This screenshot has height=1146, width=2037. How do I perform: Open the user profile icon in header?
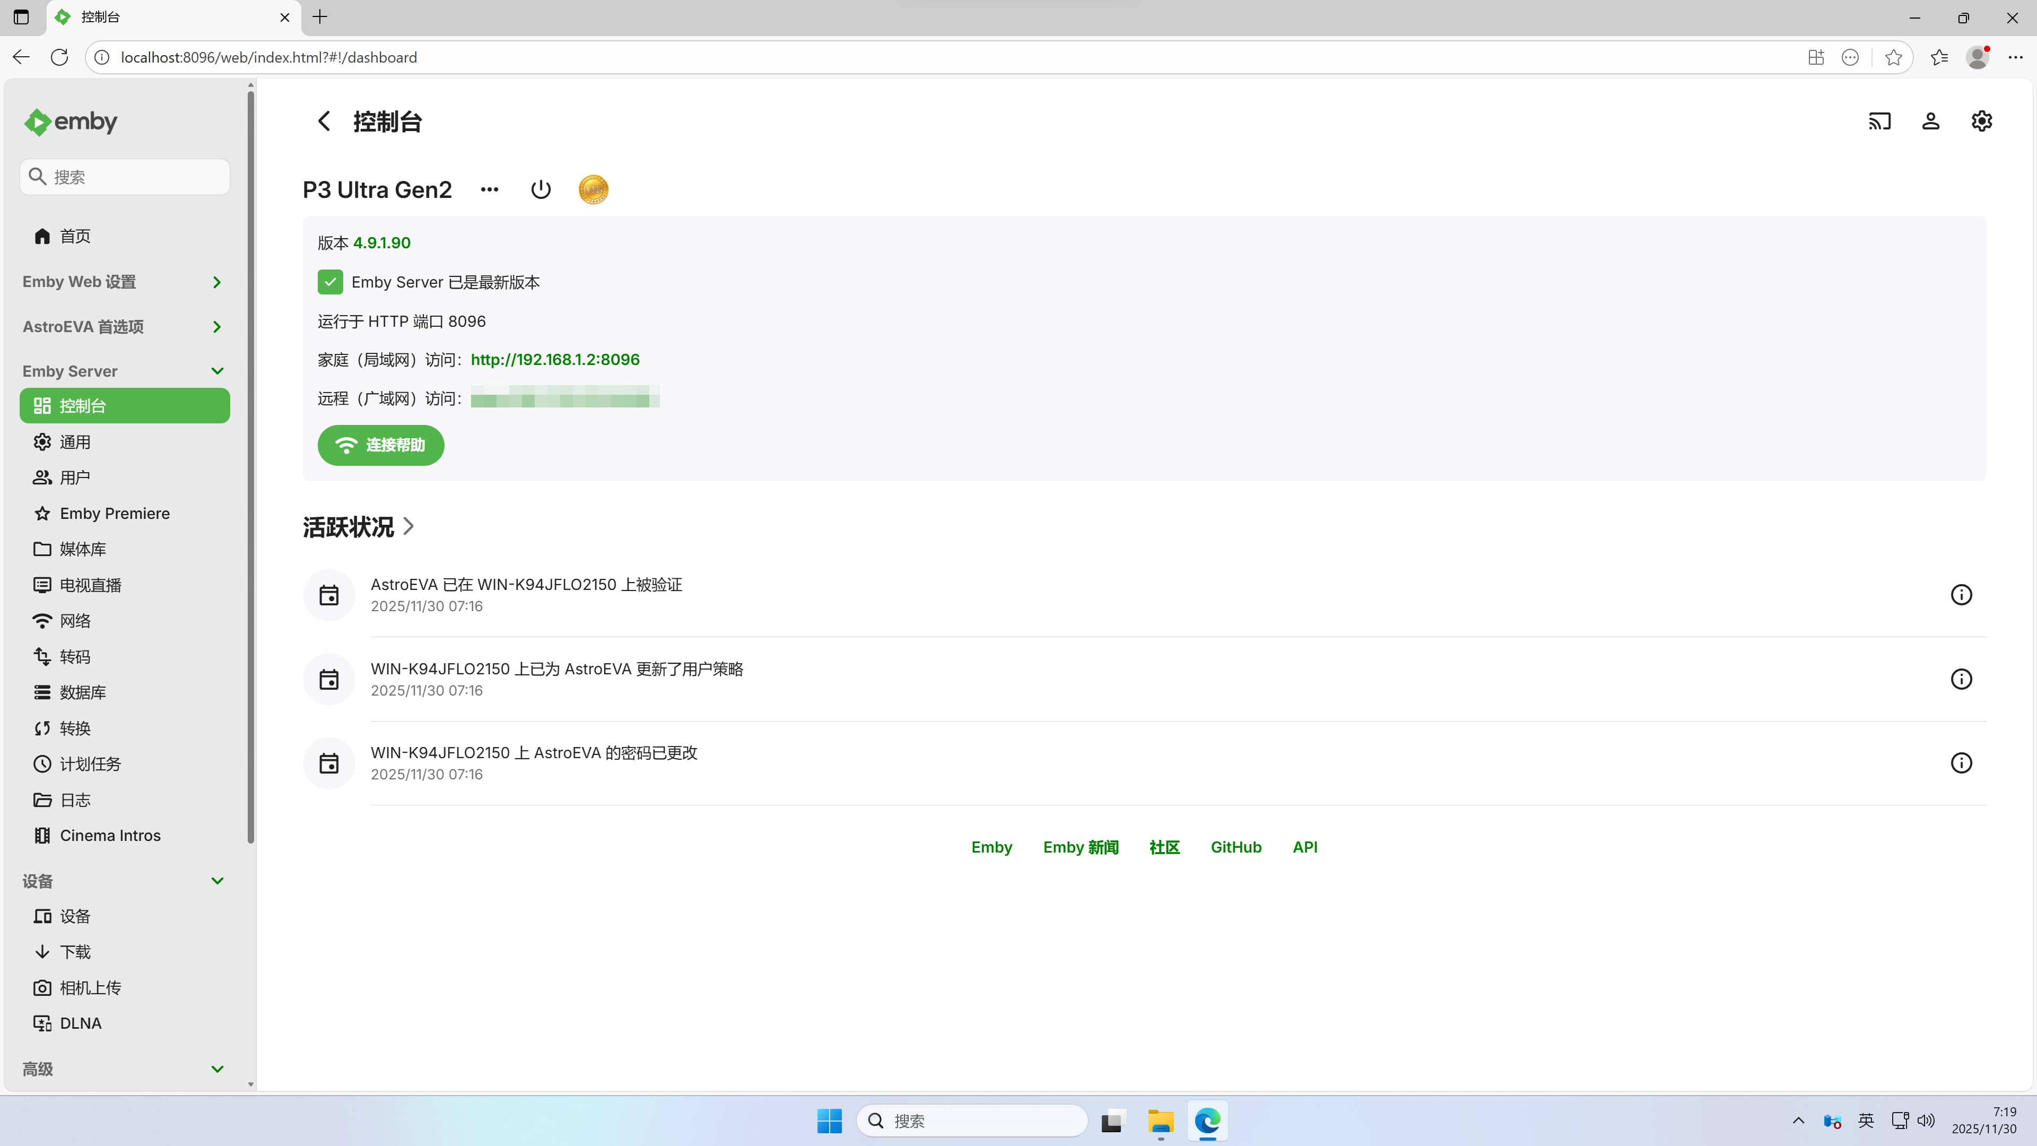[1930, 121]
